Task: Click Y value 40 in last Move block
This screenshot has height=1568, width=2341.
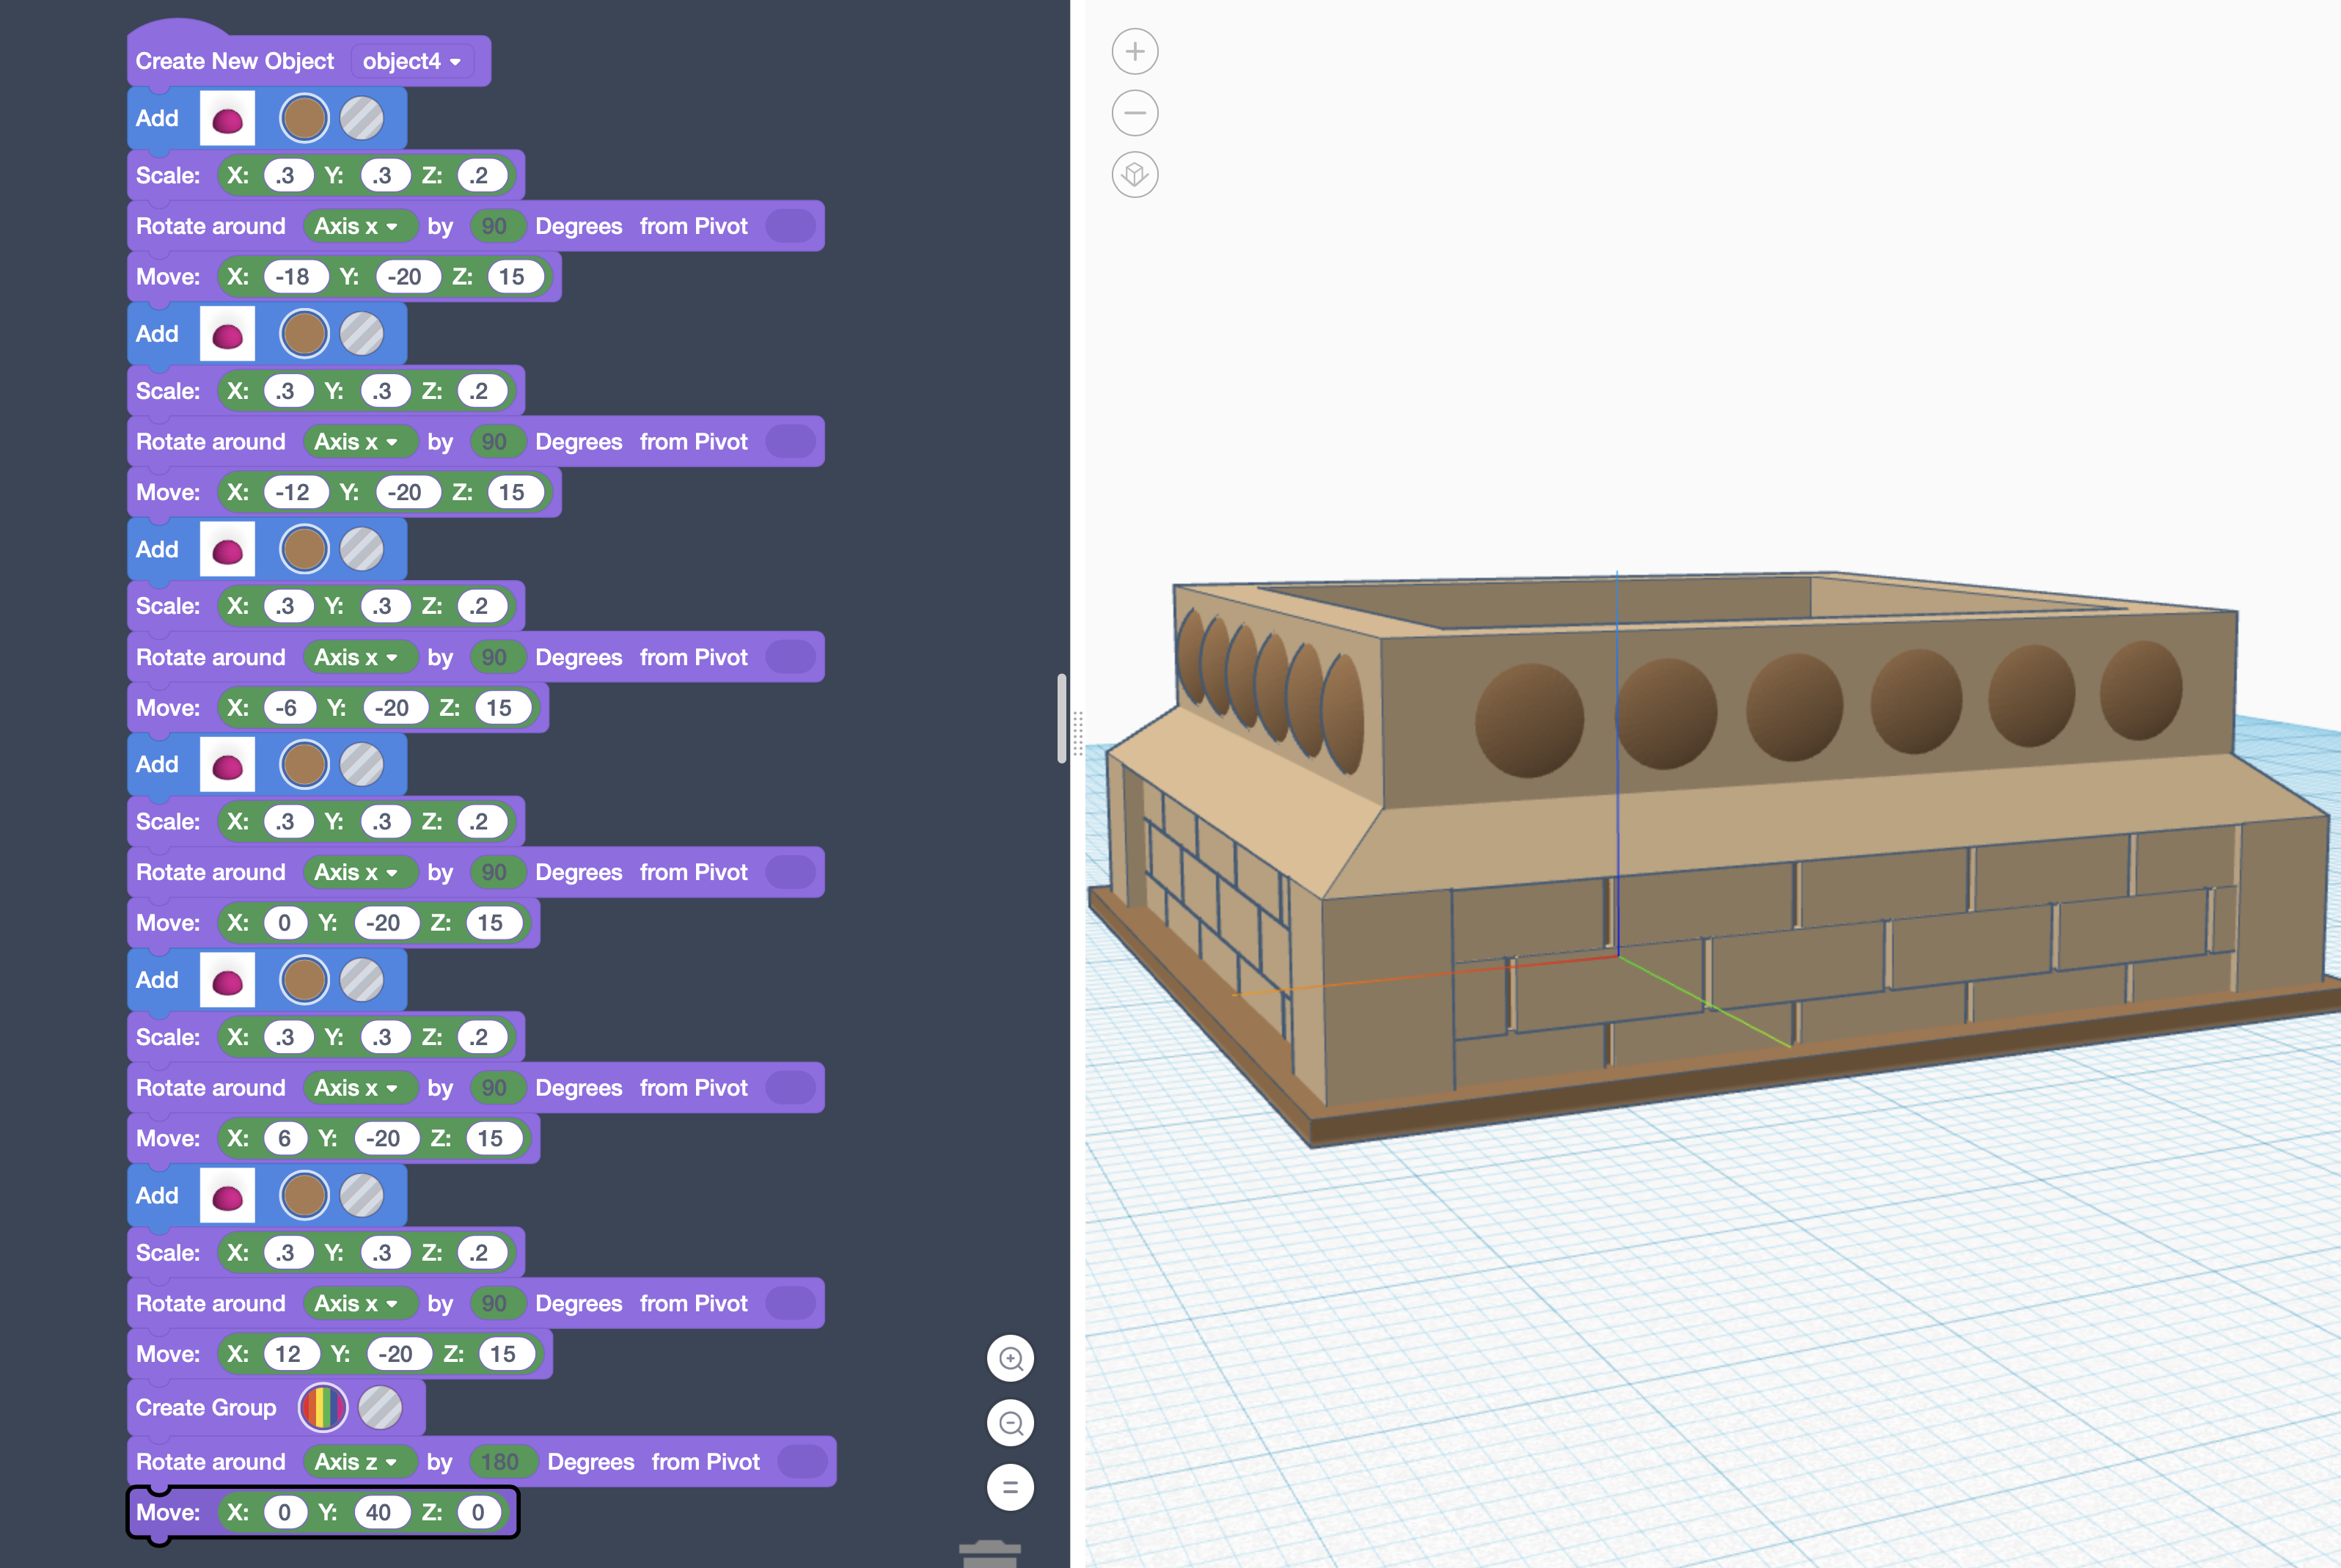Action: click(x=378, y=1513)
